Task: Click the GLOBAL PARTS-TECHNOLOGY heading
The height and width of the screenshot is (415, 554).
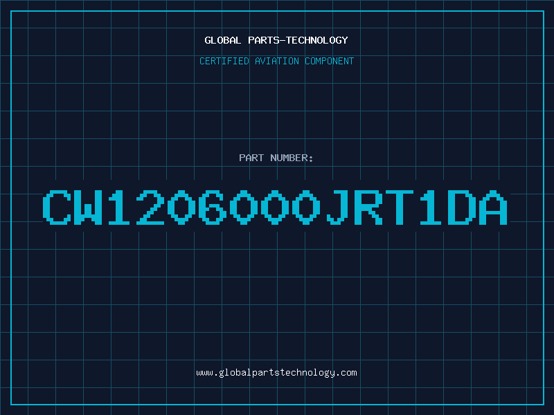Action: (x=276, y=40)
